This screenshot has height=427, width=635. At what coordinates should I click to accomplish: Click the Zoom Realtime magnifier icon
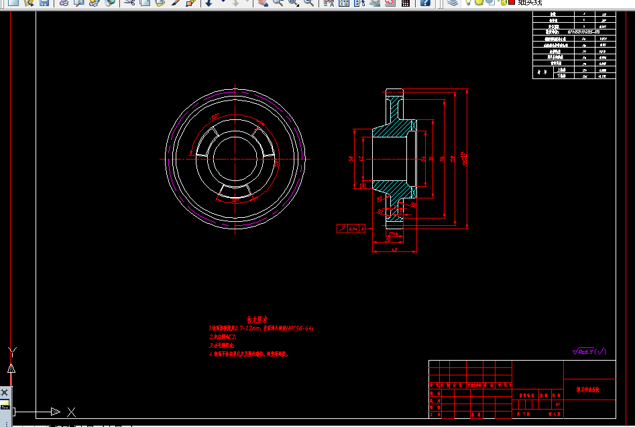pyautogui.click(x=278, y=3)
